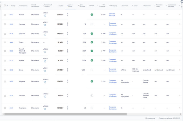The image size is (183, 121).
Task: Click the amount 20 800 ₽ in Ксения's row
Action: pos(60,14)
